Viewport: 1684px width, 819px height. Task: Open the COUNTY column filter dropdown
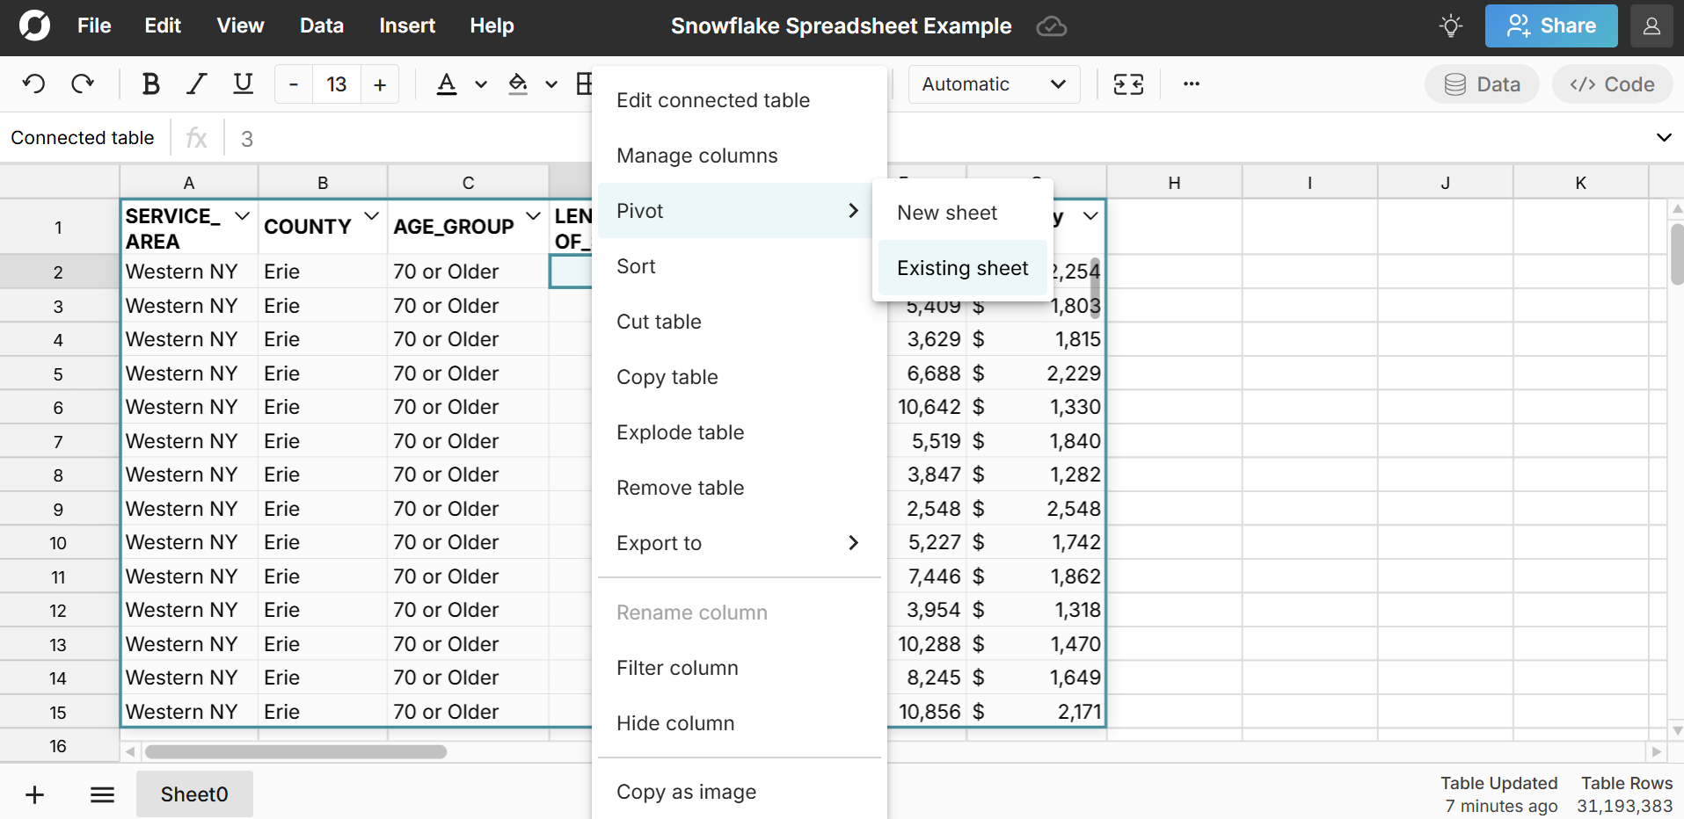pos(371,215)
